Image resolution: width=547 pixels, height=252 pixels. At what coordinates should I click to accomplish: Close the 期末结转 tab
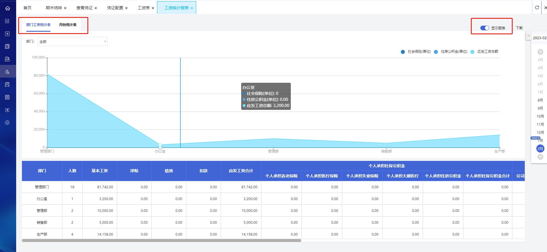pyautogui.click(x=65, y=8)
